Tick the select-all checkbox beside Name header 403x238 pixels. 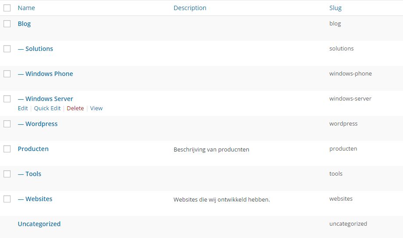tap(7, 8)
